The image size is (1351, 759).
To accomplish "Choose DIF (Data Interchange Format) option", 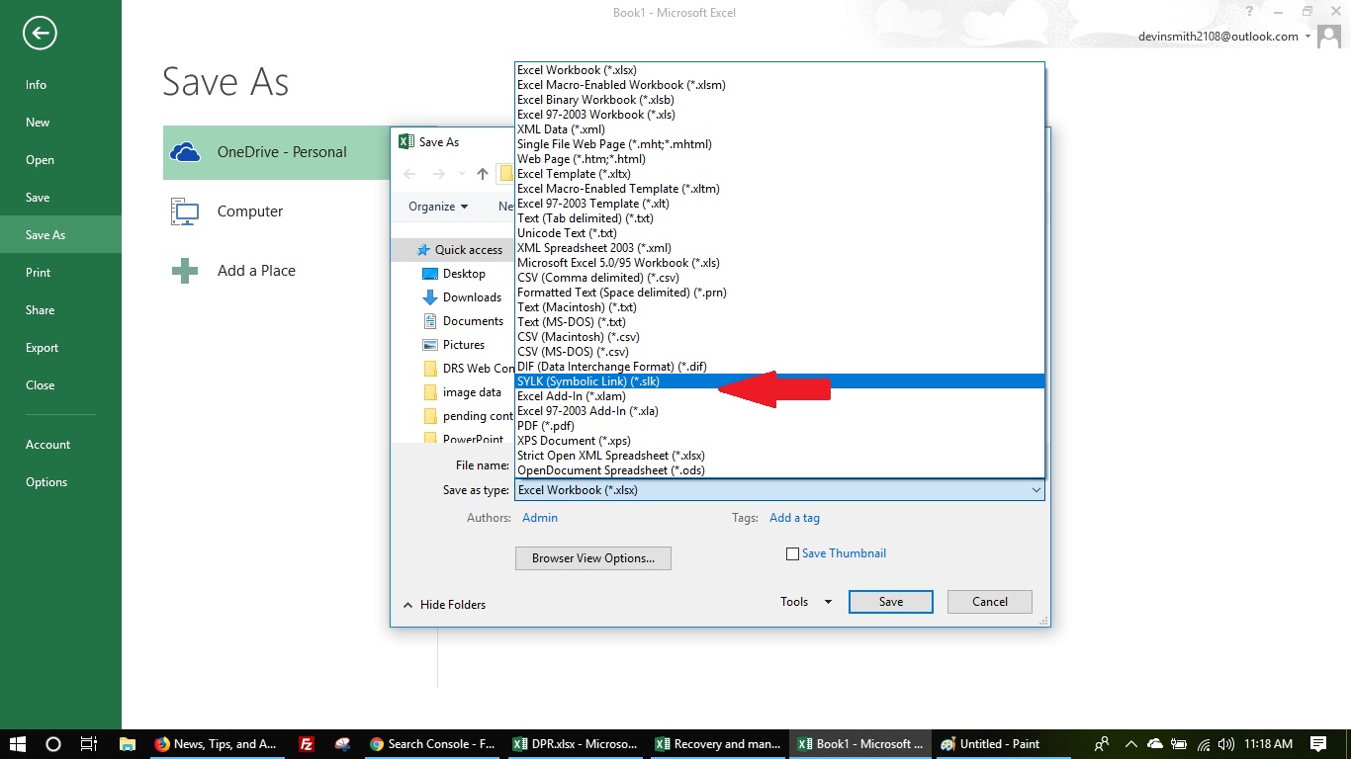I will tap(779, 367).
